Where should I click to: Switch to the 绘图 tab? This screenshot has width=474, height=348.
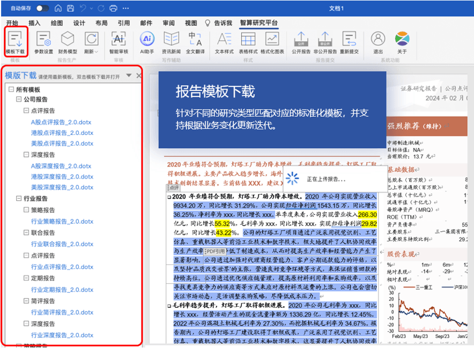point(57,23)
